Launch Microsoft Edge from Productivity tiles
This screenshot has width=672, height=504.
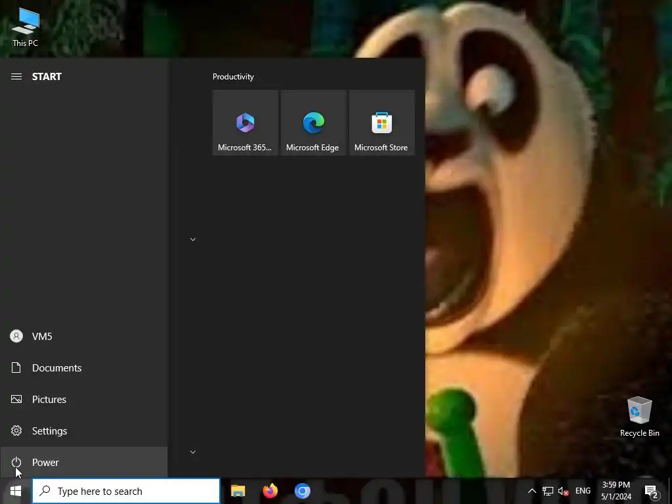pyautogui.click(x=313, y=123)
